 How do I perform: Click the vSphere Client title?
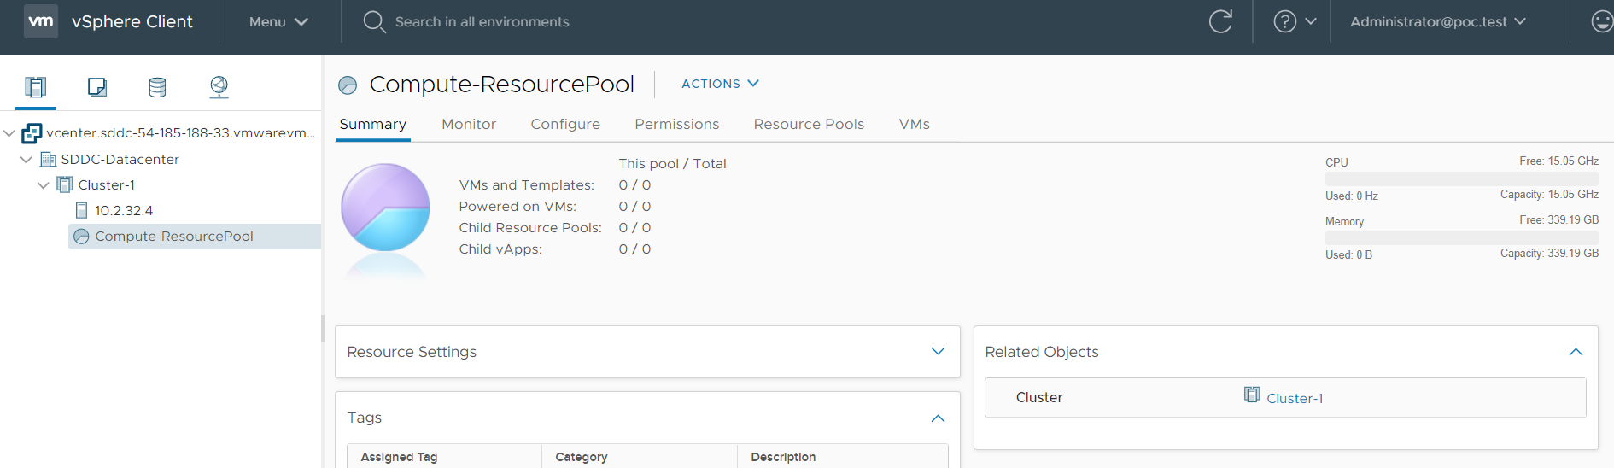tap(132, 21)
